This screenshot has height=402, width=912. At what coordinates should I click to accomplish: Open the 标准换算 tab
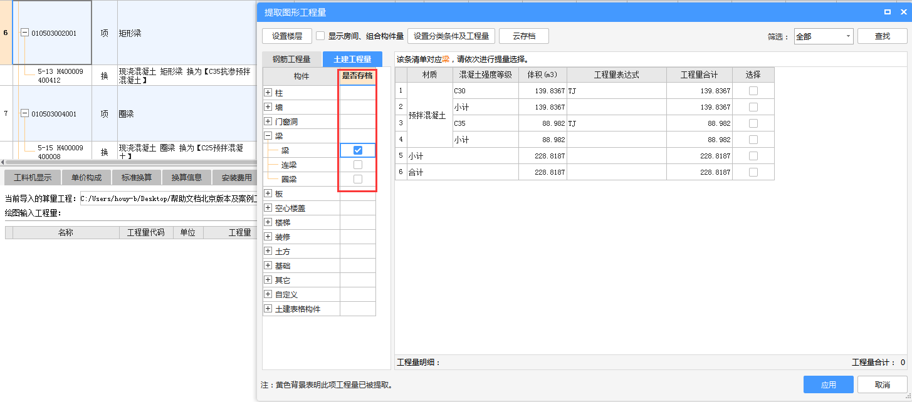pyautogui.click(x=137, y=178)
